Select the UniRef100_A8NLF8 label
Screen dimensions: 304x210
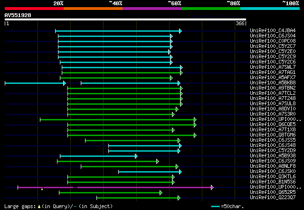273,166
